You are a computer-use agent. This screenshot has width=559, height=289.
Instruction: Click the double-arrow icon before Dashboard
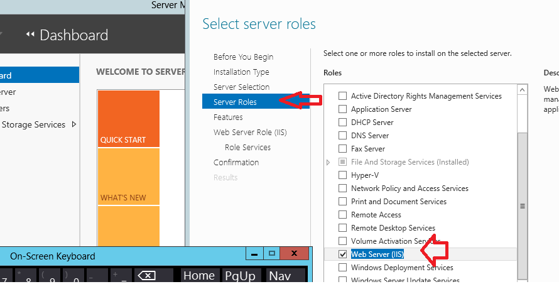coord(30,35)
